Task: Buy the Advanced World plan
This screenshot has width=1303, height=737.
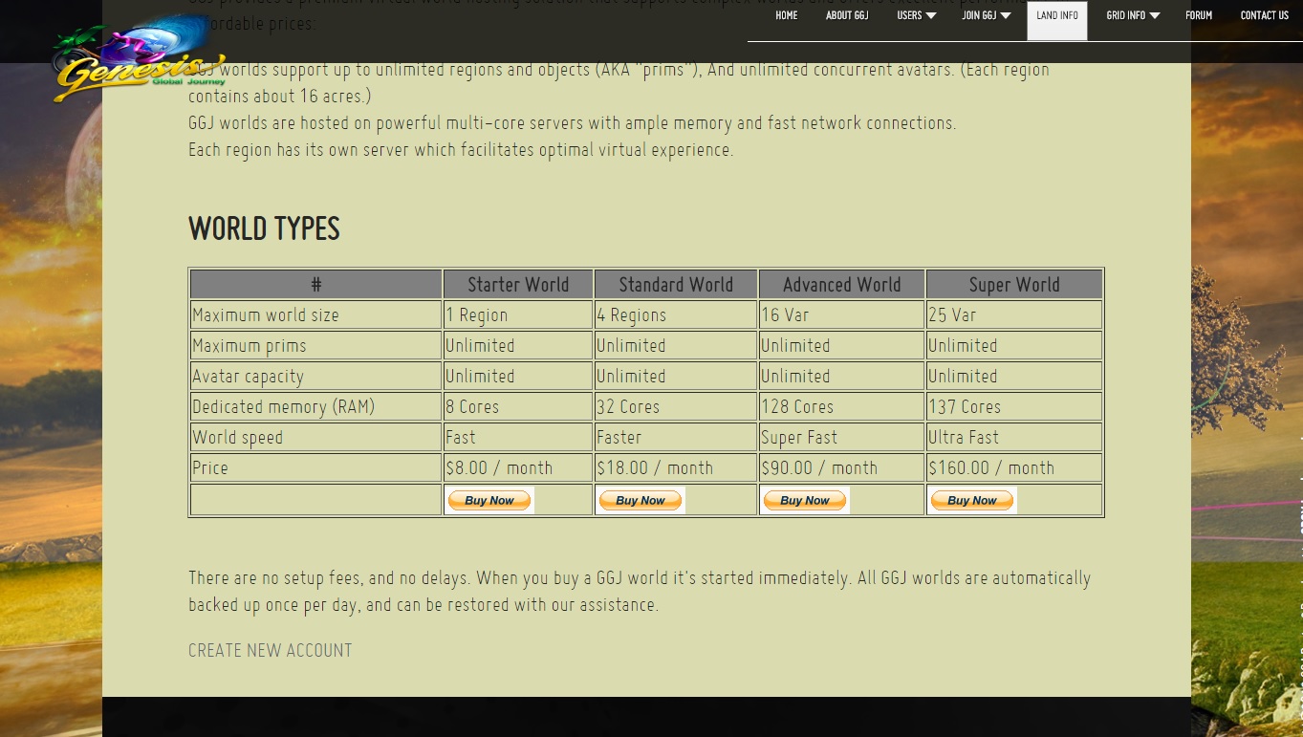Action: [805, 500]
